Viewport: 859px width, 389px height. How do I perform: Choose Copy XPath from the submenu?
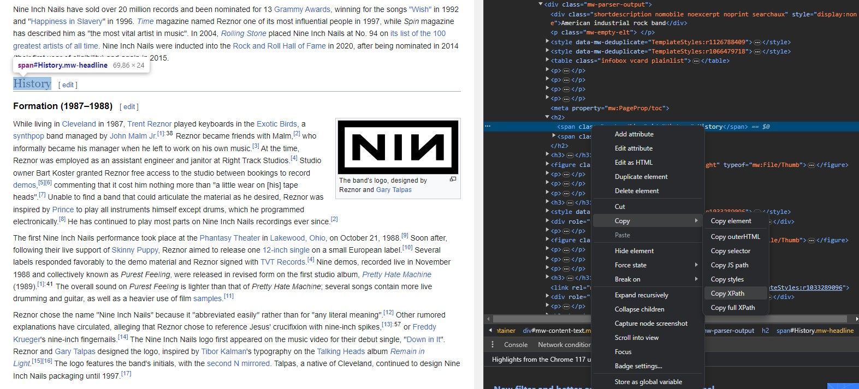click(727, 294)
